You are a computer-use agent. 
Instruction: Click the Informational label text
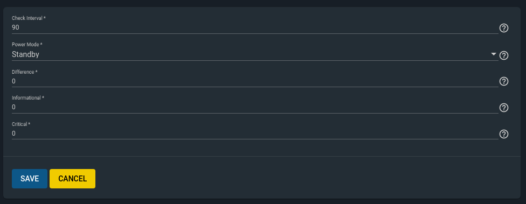pyautogui.click(x=28, y=98)
